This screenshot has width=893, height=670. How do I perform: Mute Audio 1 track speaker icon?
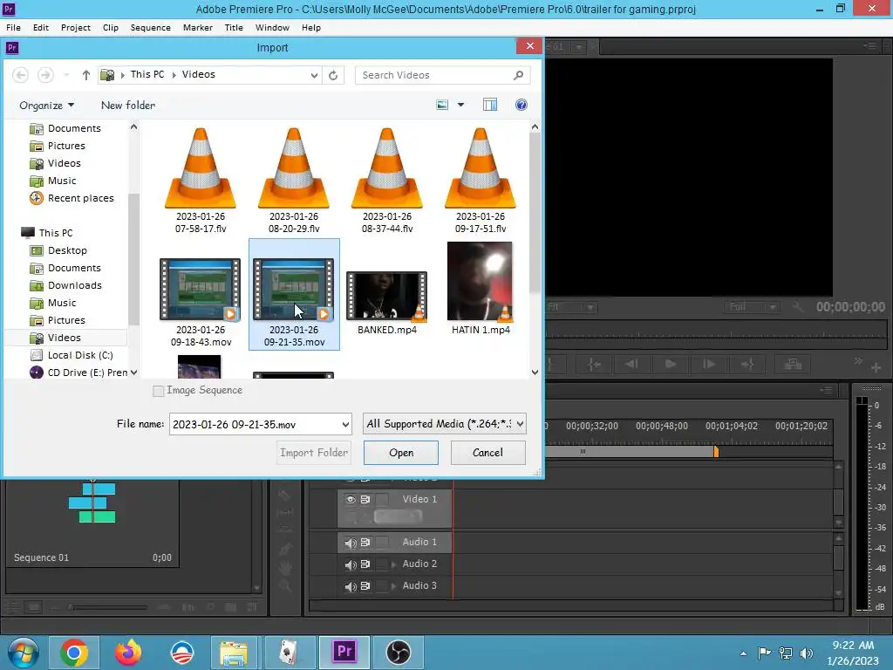click(351, 543)
